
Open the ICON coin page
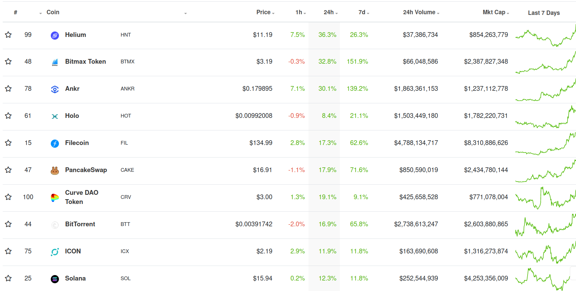click(x=73, y=251)
